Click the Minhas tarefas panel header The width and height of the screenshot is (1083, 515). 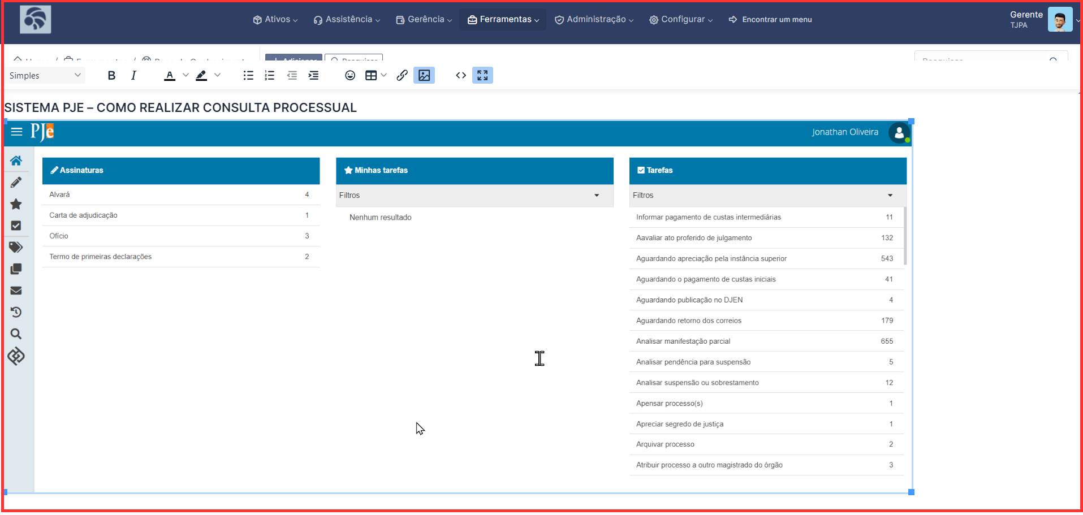pos(474,171)
